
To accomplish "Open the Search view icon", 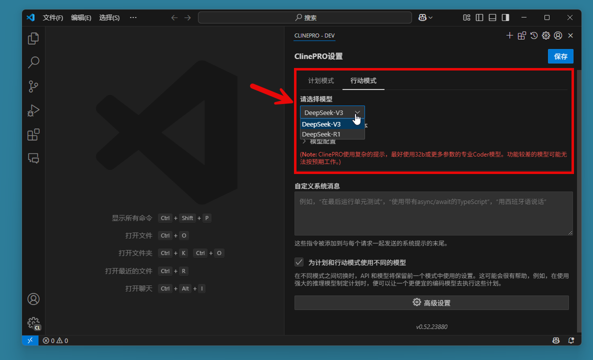I will [33, 62].
